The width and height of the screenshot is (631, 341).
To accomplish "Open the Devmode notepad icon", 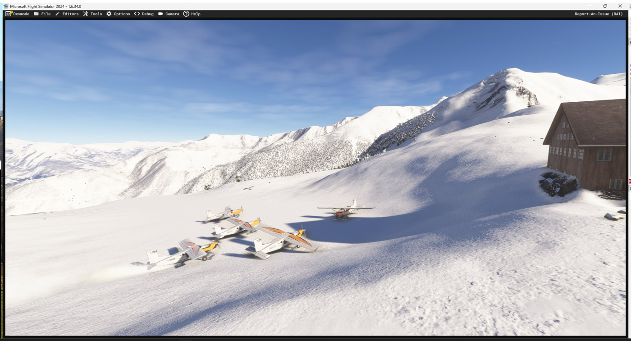I will click(9, 14).
